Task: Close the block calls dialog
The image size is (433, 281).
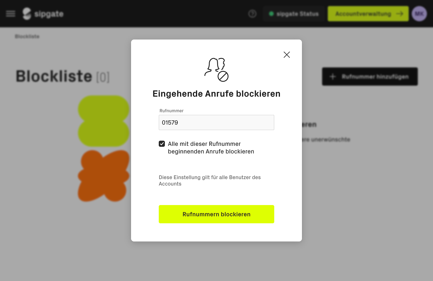Action: pos(287,55)
